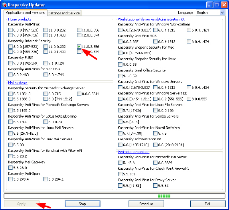Check Kaspersky PURE 9.0.0.[192-199]
The width and height of the screenshot is (229, 210).
(x=10, y=63)
